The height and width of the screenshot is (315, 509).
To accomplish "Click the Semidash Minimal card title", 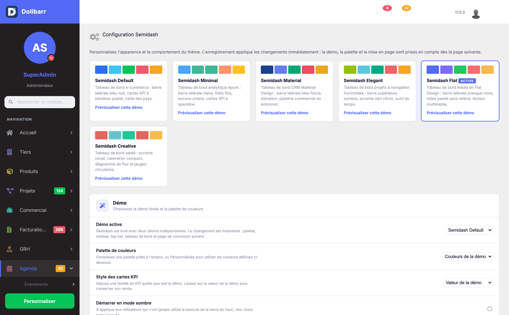I will [198, 81].
